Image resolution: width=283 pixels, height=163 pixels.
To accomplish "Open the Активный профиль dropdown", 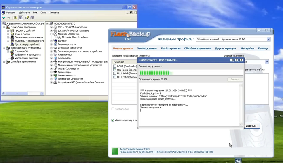I will 268,39.
